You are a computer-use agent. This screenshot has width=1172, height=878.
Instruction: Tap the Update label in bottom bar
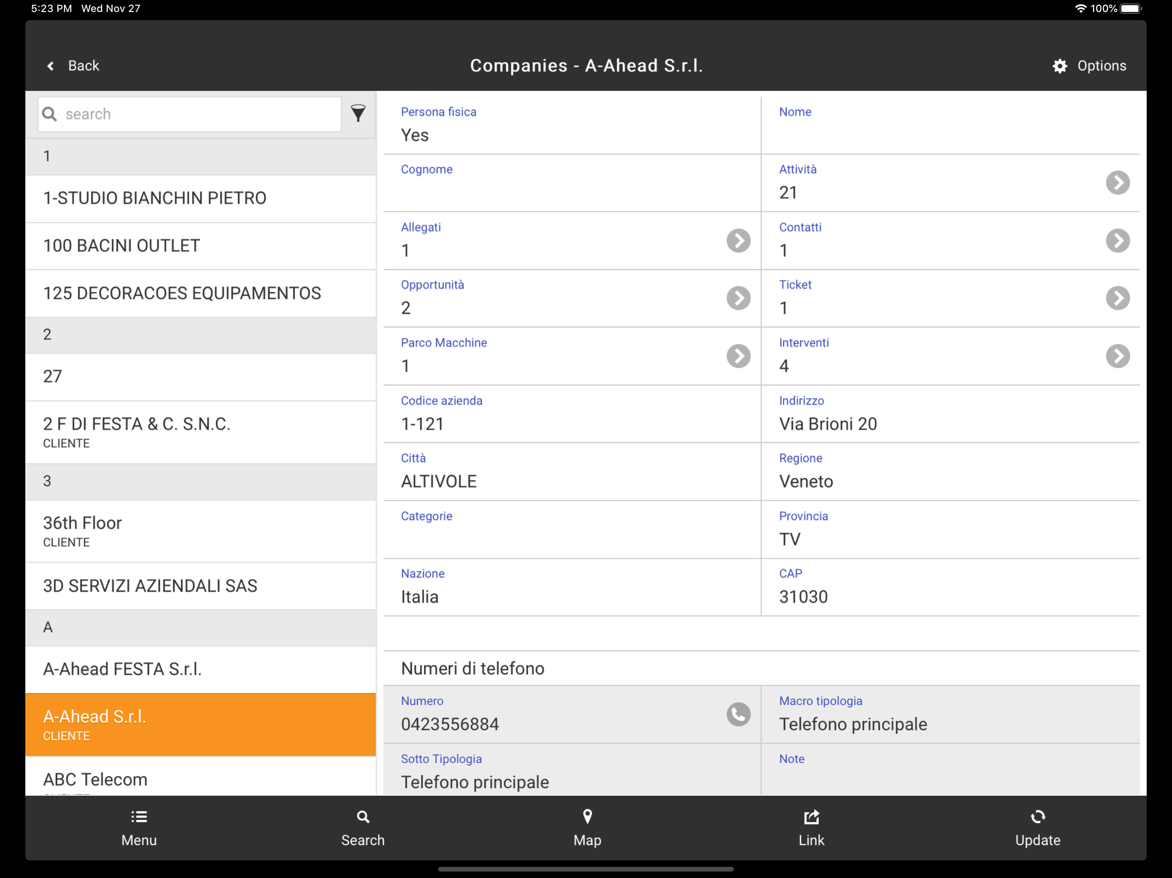click(1037, 840)
